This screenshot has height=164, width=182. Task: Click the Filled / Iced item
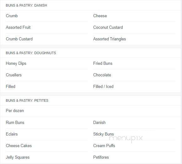coord(103,86)
